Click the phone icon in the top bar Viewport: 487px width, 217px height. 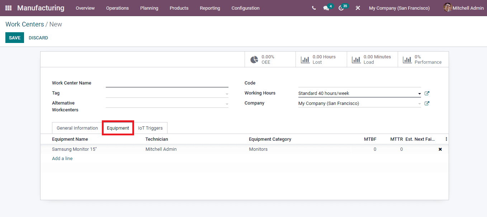(313, 8)
